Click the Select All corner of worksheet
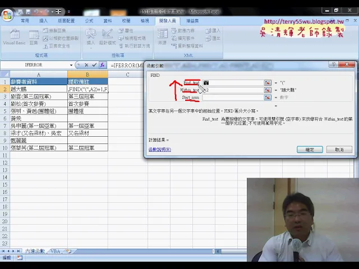Viewport: 359px width, 269px height. (5, 74)
